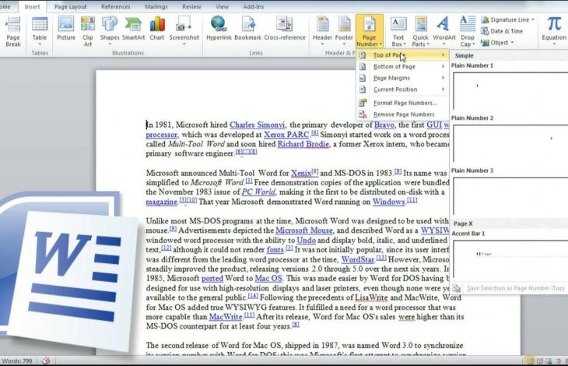Screen dimensions: 568x366
Task: Switch to the Insert tab
Action: coord(32,6)
